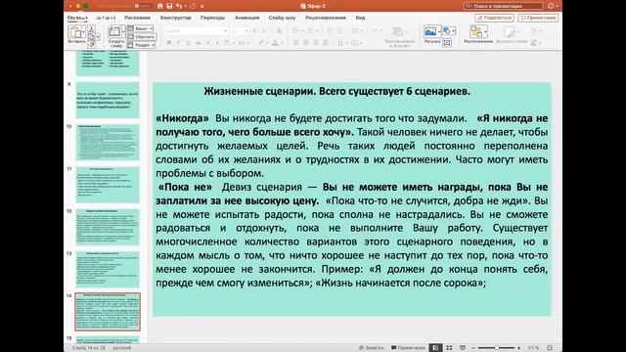Click the text box icon under shapes
This screenshot has width=626, height=352.
(x=447, y=42)
